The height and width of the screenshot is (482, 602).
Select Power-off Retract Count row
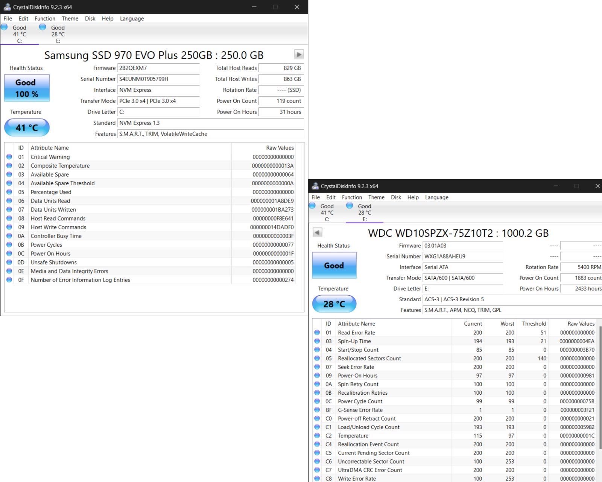point(455,418)
